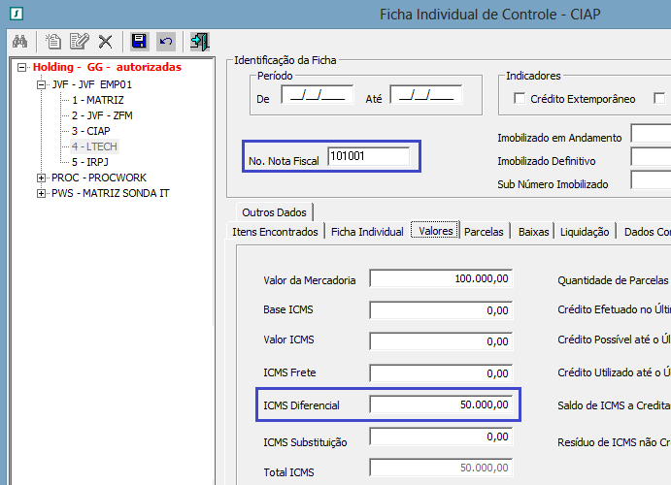
Task: Click the undo arrow toolbar icon
Action: [x=166, y=41]
